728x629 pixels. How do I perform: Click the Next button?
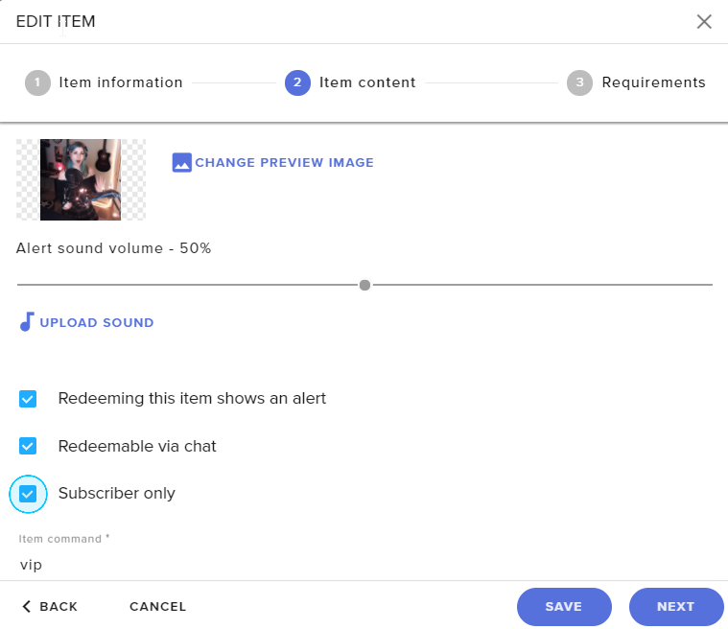pos(675,606)
